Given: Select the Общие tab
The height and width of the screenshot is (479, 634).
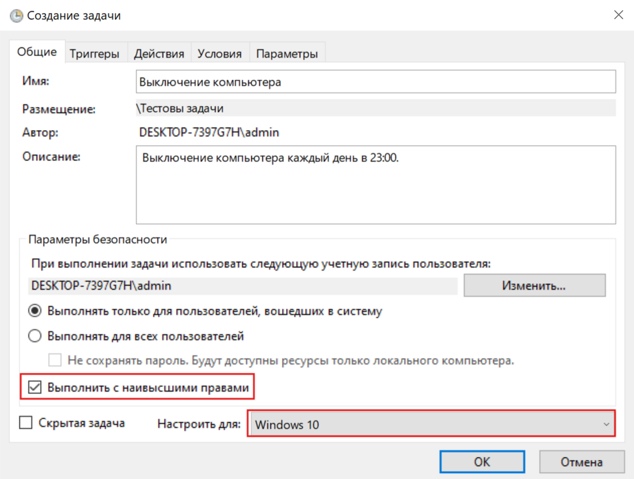Looking at the screenshot, I should [x=37, y=53].
